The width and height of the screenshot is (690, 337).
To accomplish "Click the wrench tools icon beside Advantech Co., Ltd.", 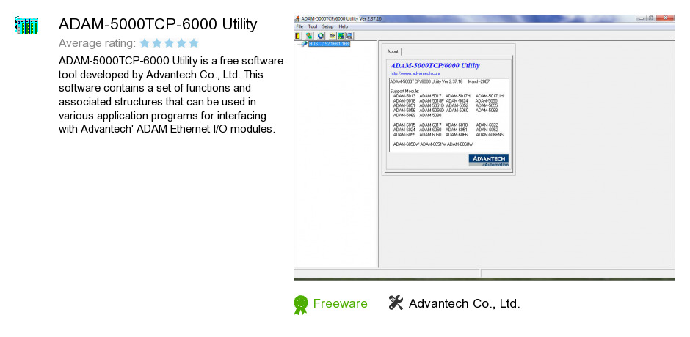I will click(x=396, y=303).
